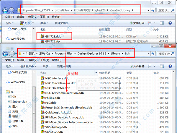Image resolution: width=177 pixels, height=133 pixels.
Task: Click search magnifier in GuoBiaoLibrary window
Action: (x=172, y=10)
